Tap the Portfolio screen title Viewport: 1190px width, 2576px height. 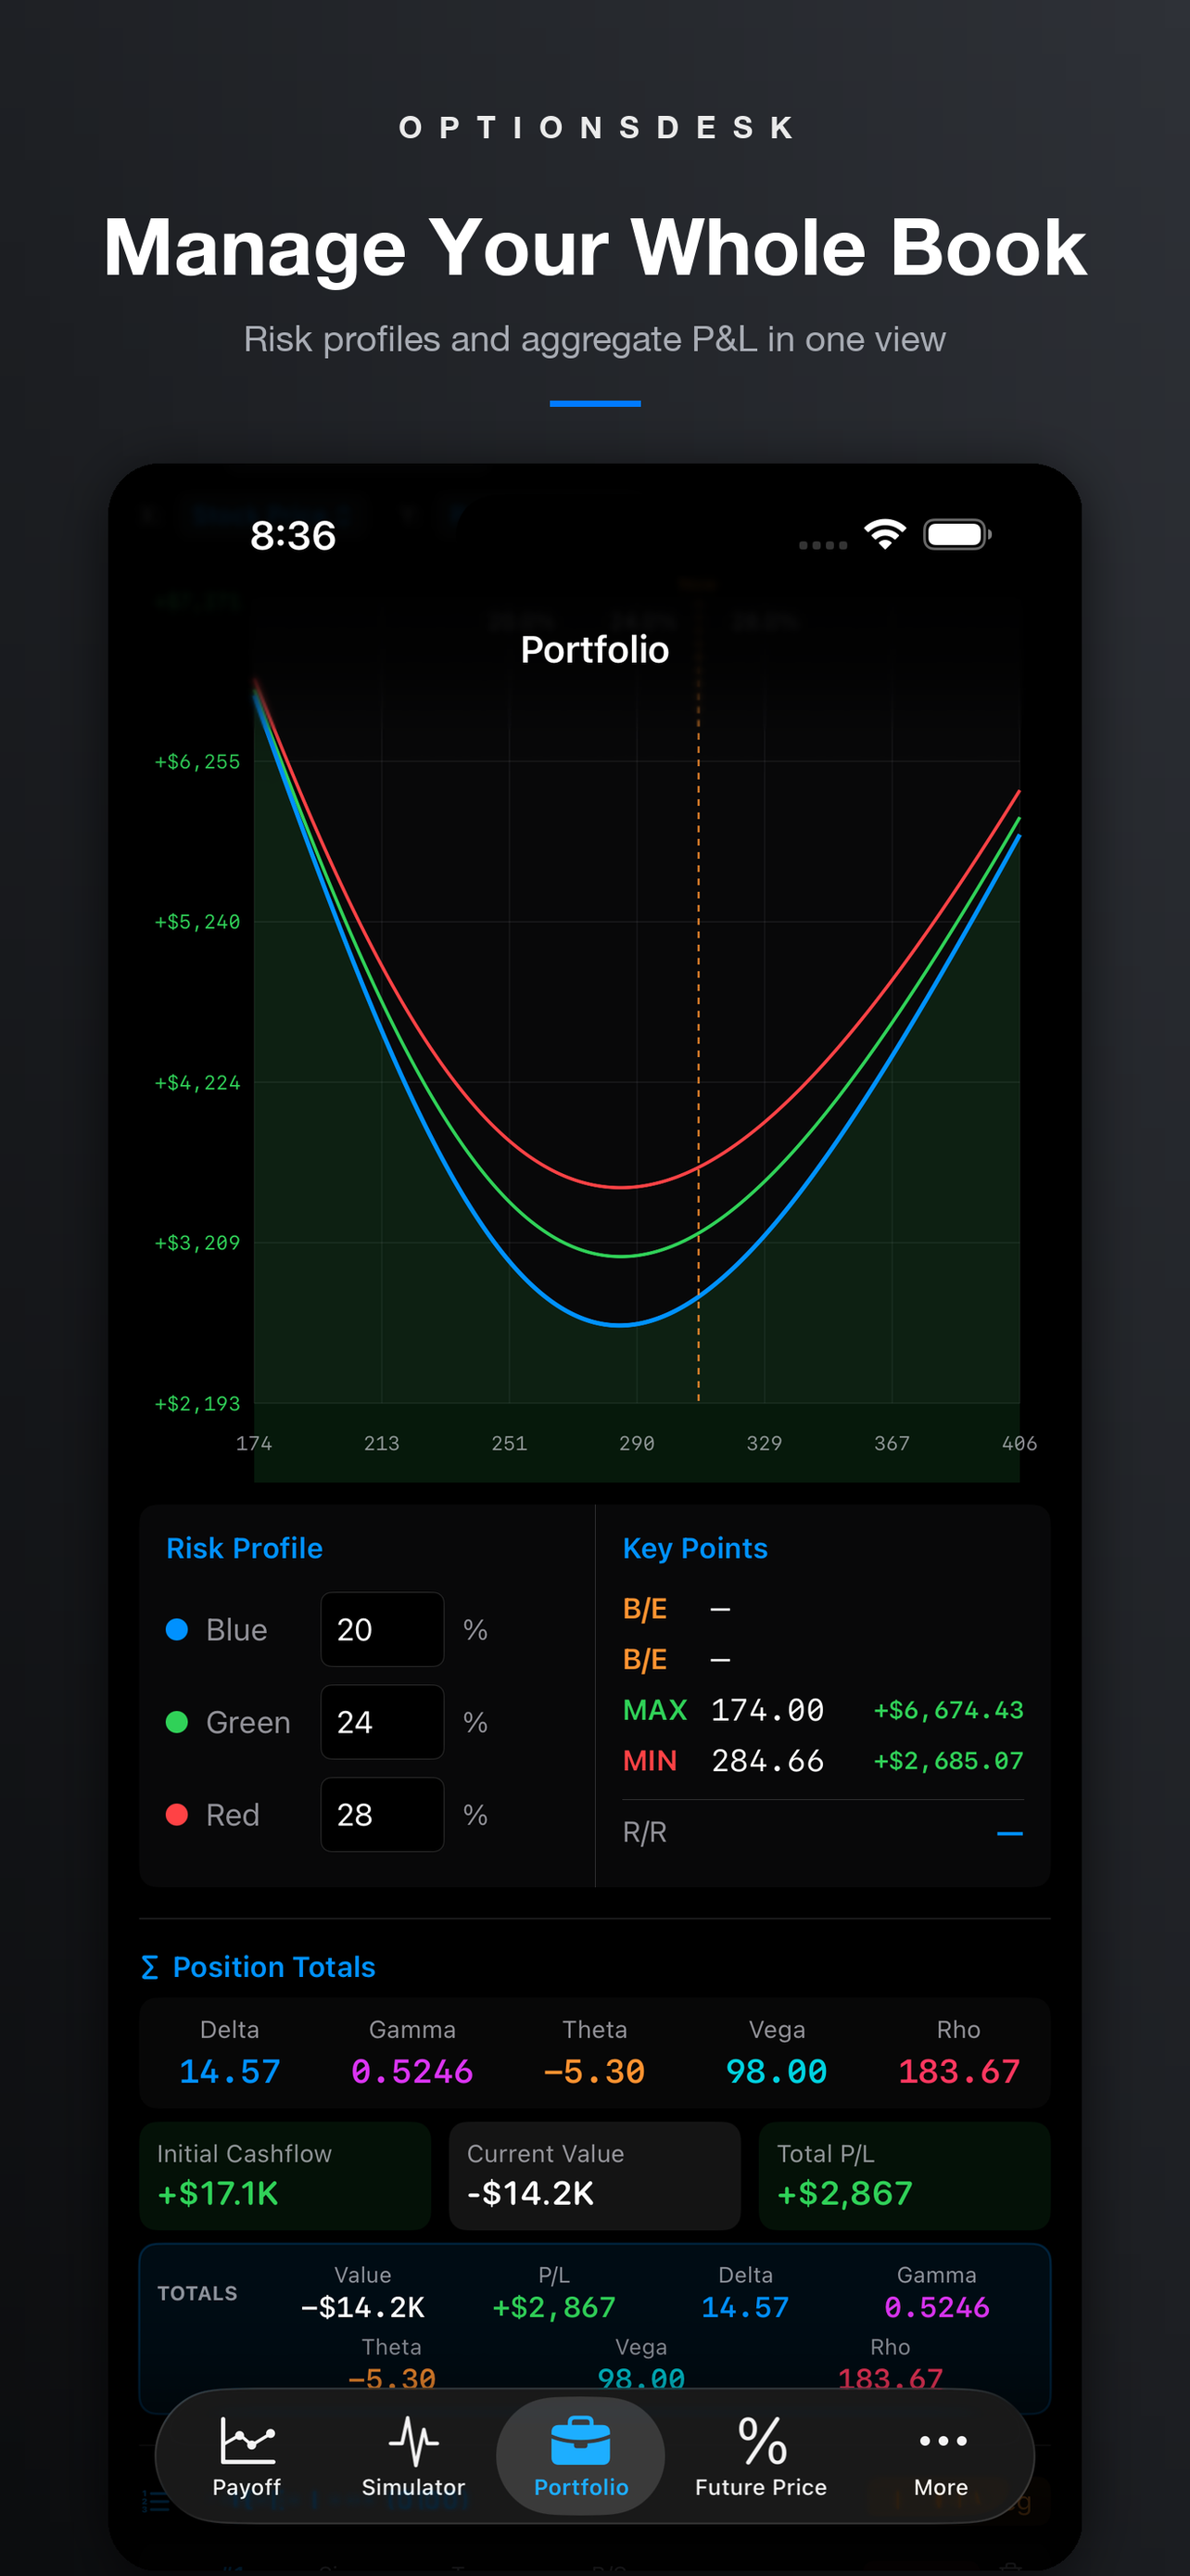(x=594, y=650)
